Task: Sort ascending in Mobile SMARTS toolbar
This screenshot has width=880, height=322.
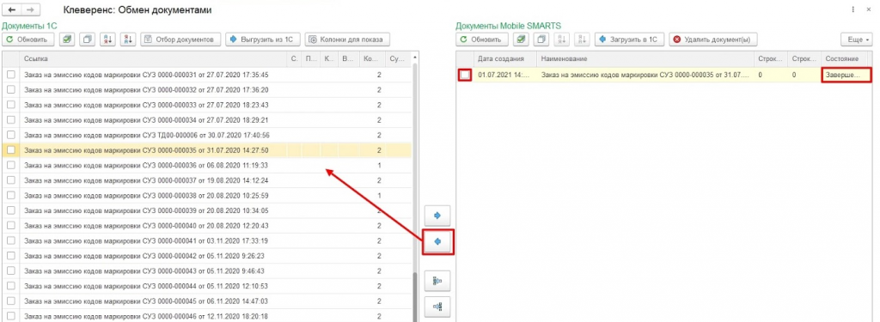Action: (562, 39)
